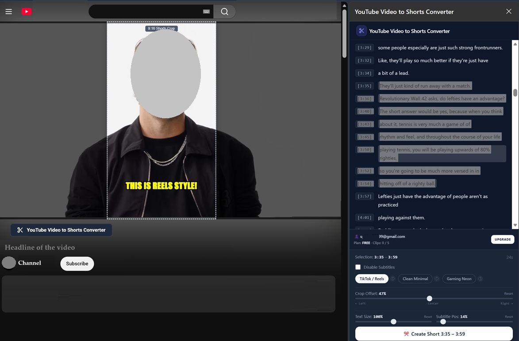The image size is (519, 341).
Task: Reset the Subtitle Pos value
Action: (x=509, y=317)
